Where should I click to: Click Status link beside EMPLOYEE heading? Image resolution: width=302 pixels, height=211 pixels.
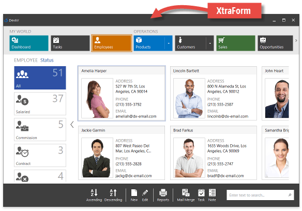pos(47,60)
